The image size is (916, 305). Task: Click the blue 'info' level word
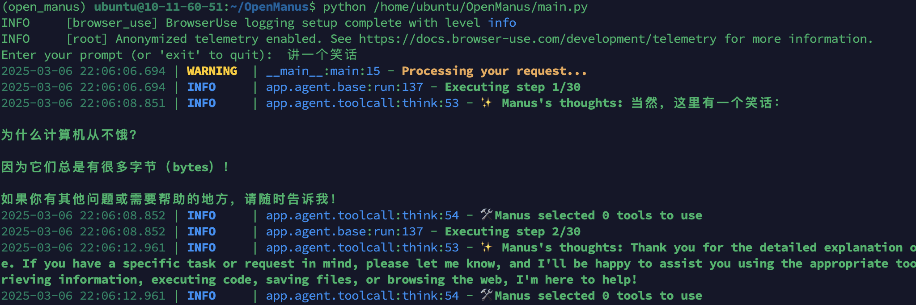(x=502, y=23)
